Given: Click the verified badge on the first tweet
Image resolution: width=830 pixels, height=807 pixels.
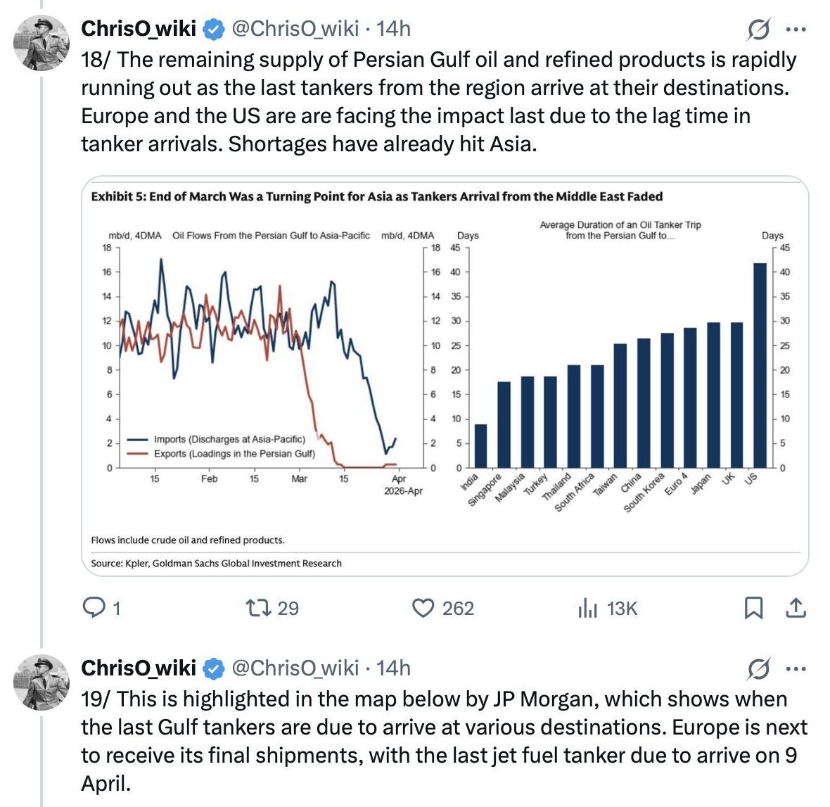Looking at the screenshot, I should click(214, 30).
